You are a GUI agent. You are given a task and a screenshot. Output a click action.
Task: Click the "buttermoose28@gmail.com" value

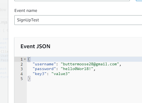[90, 64]
